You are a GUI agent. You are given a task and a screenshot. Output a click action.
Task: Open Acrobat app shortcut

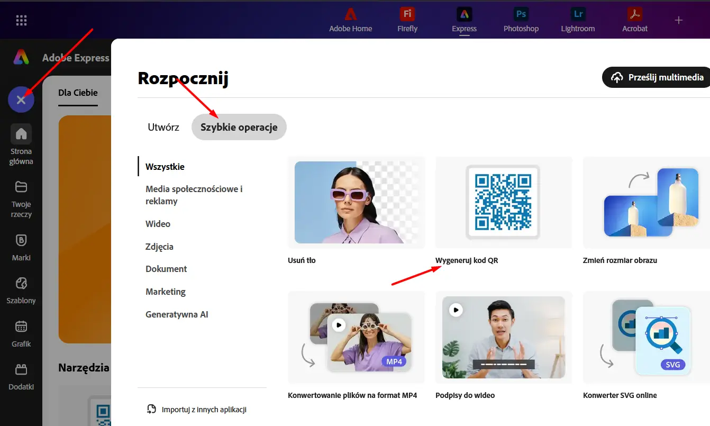coord(634,20)
